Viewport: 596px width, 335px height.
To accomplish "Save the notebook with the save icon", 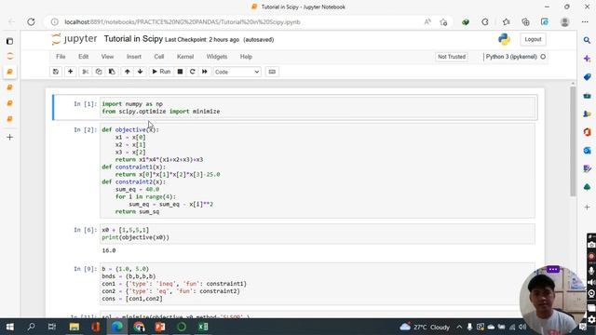I will (x=56, y=72).
